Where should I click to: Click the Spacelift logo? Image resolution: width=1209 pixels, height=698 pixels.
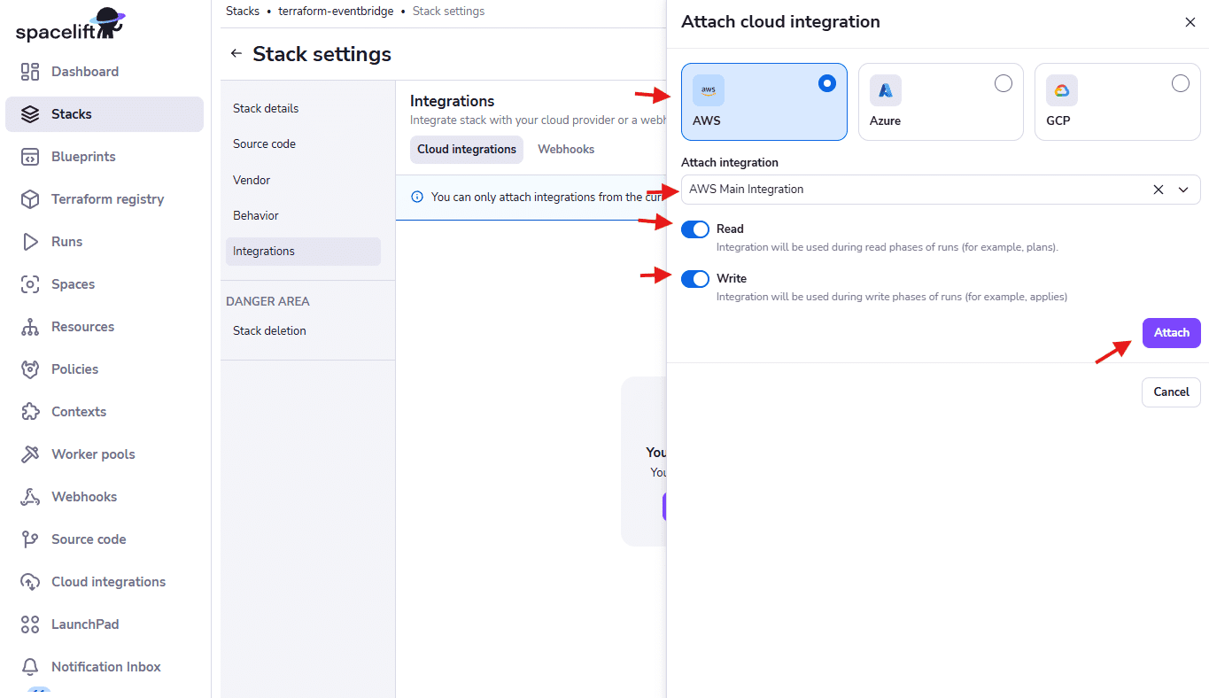point(70,26)
